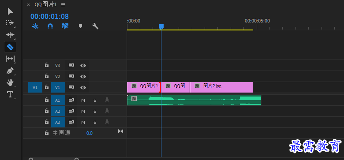Viewport: 344px width, 160px height.
Task: Target the V3 track header
Action: pos(58,65)
